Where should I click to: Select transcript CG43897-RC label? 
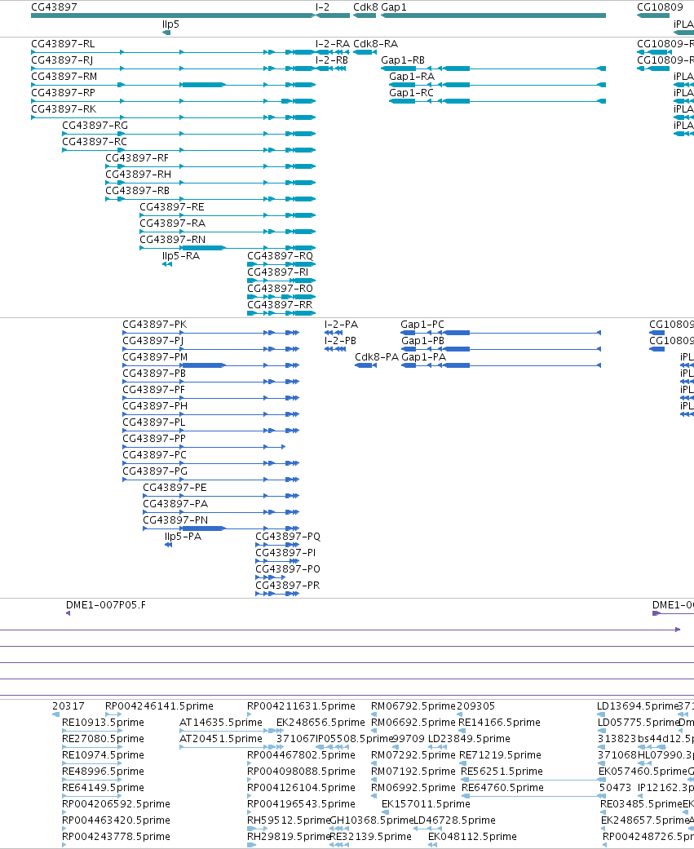pos(95,141)
